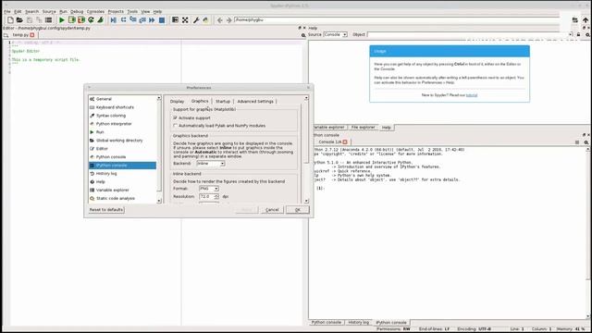
Task: Switch to Display tab in Preferences
Action: point(177,101)
